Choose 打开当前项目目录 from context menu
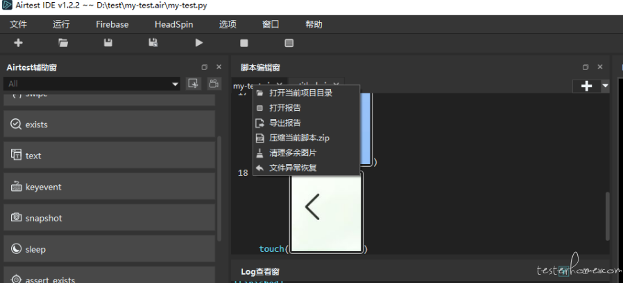This screenshot has height=283, width=623. click(x=307, y=93)
